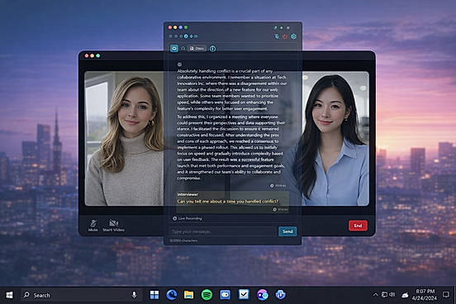Launch Microsoft Edge from taskbar
This screenshot has height=304, width=456.
point(172,295)
